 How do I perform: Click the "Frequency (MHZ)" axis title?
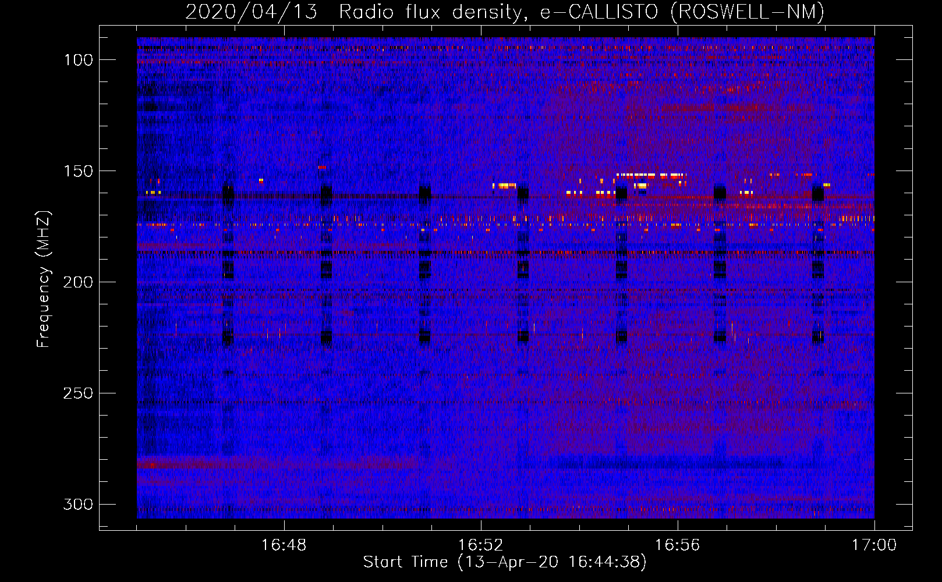44,279
